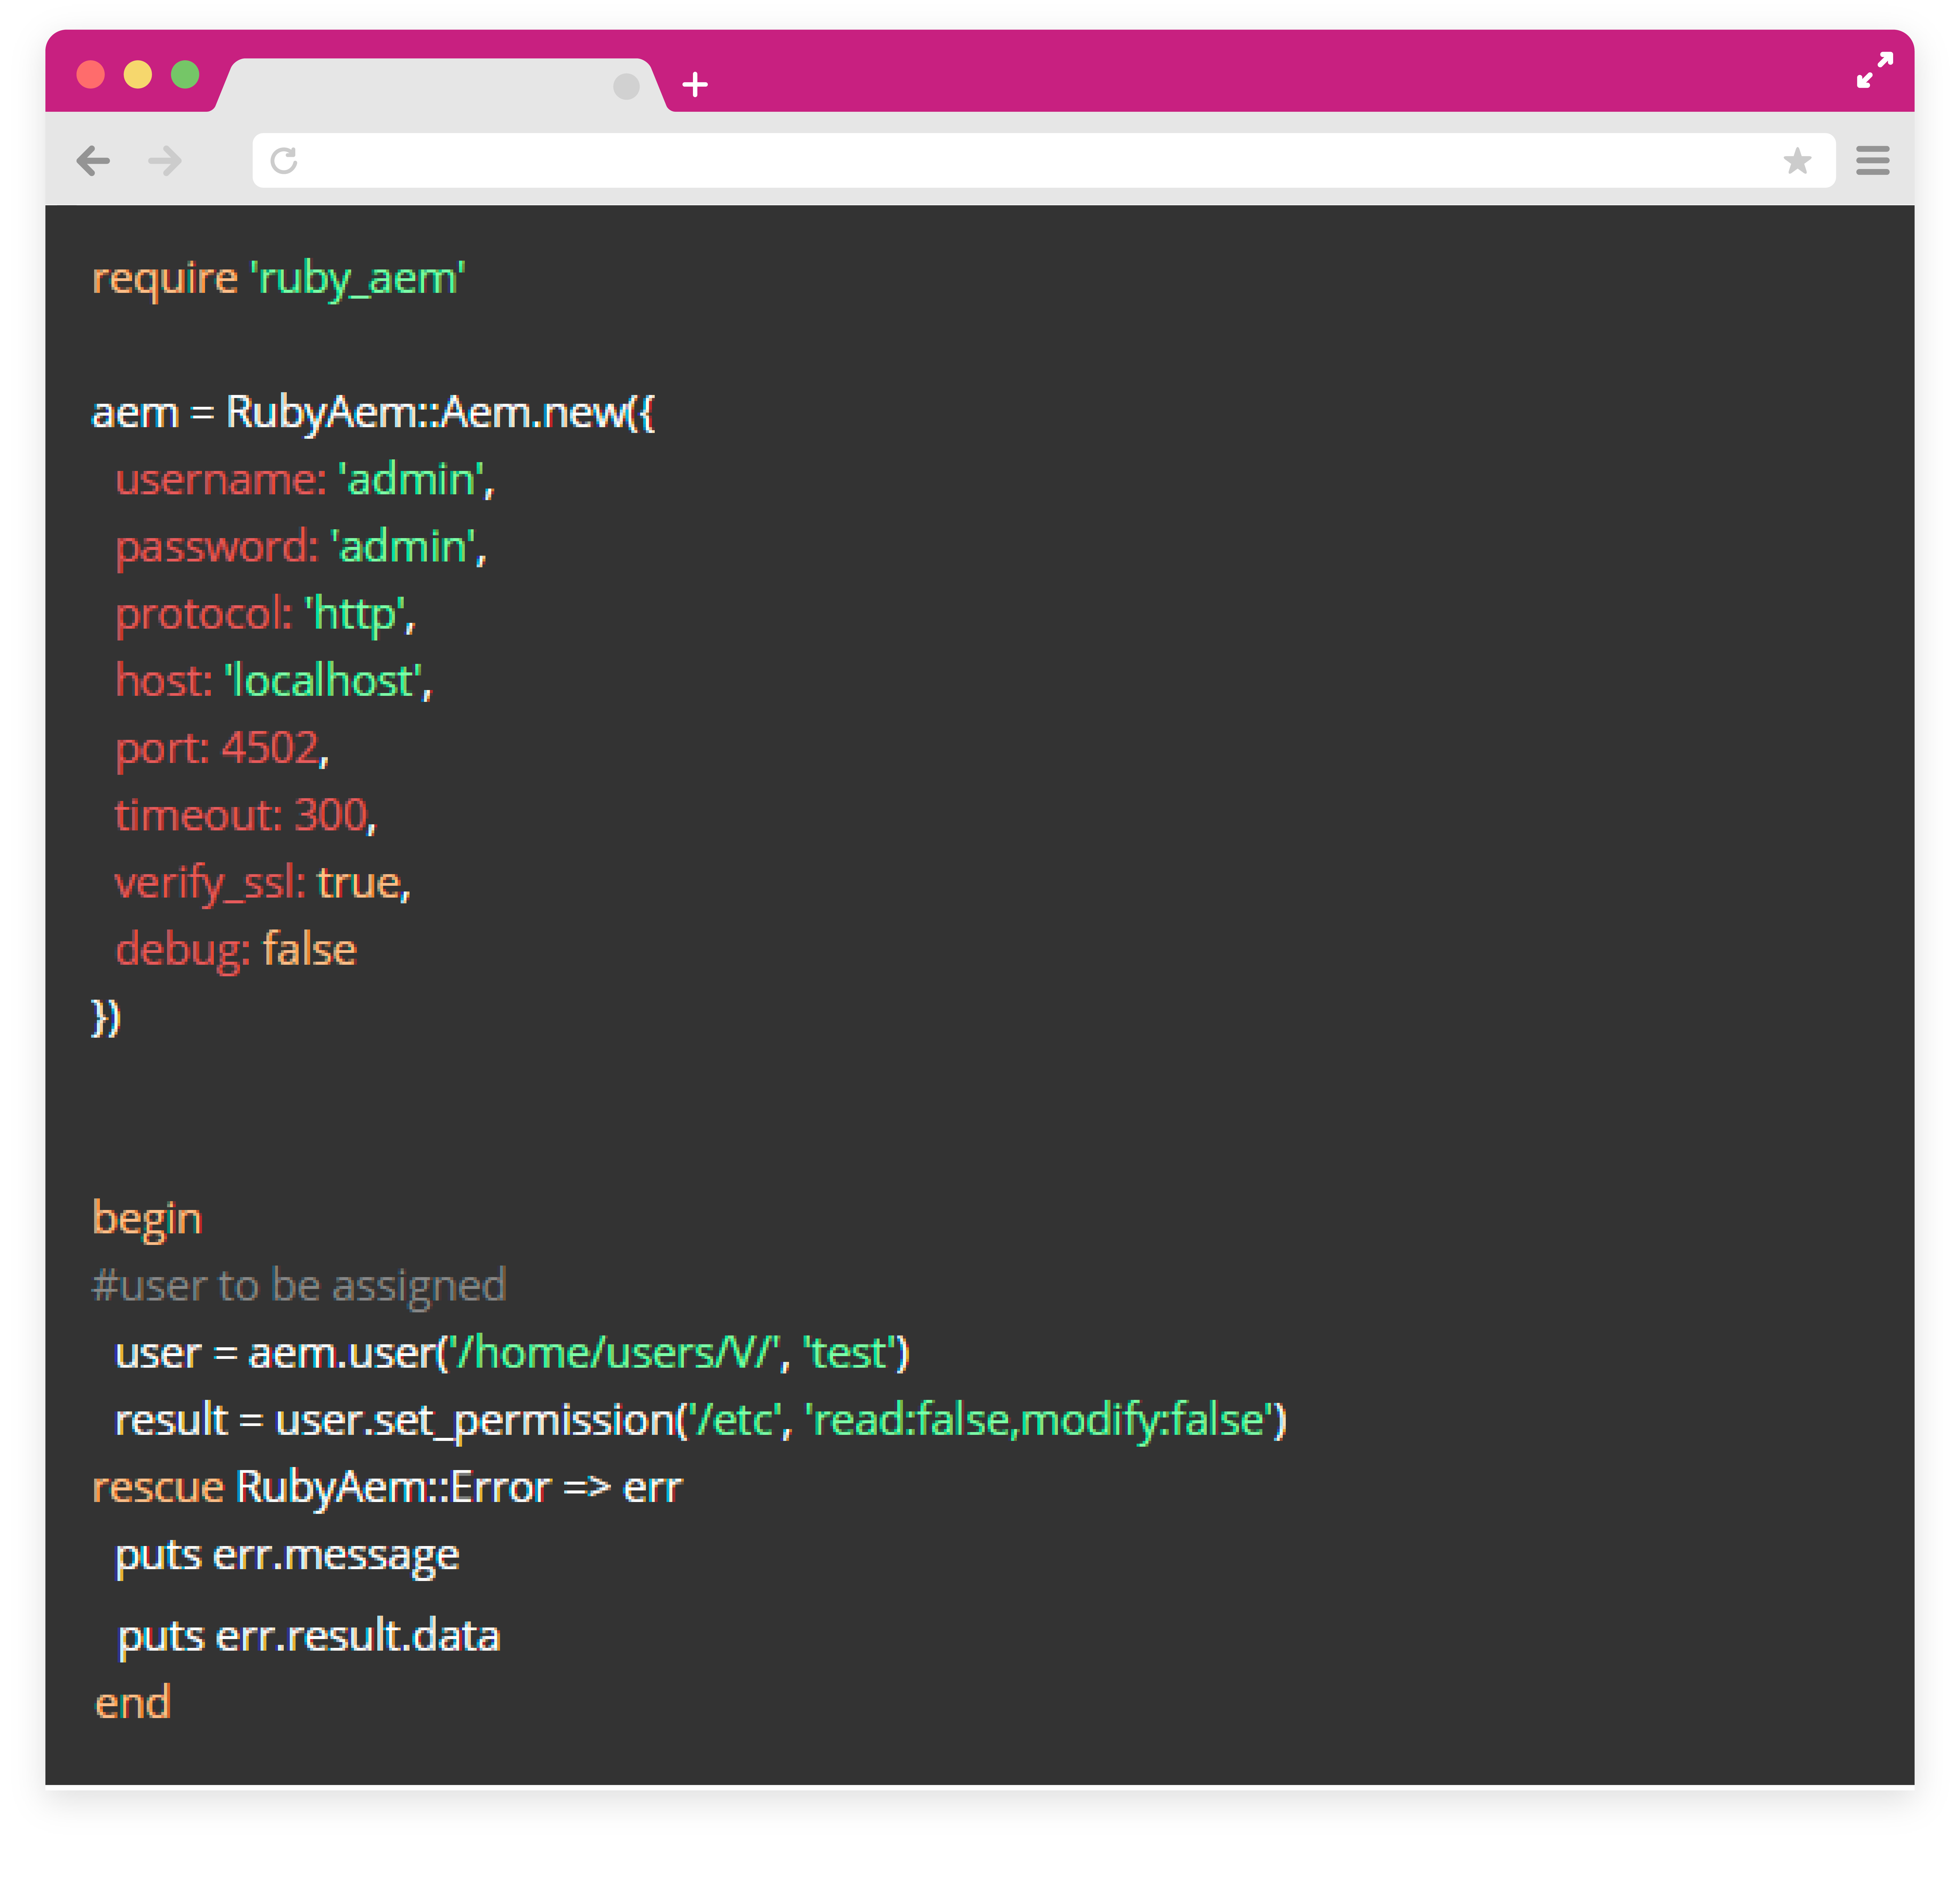Click on port: 4502 text

[221, 748]
